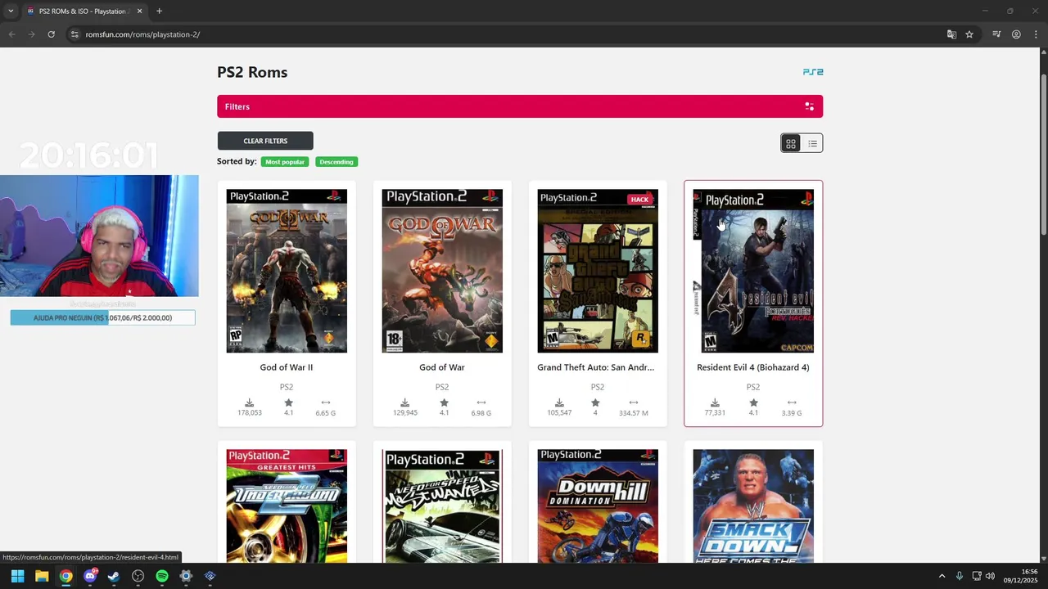The image size is (1048, 589).
Task: Click the size arrows icon above 334.57 M
Action: 634,402
